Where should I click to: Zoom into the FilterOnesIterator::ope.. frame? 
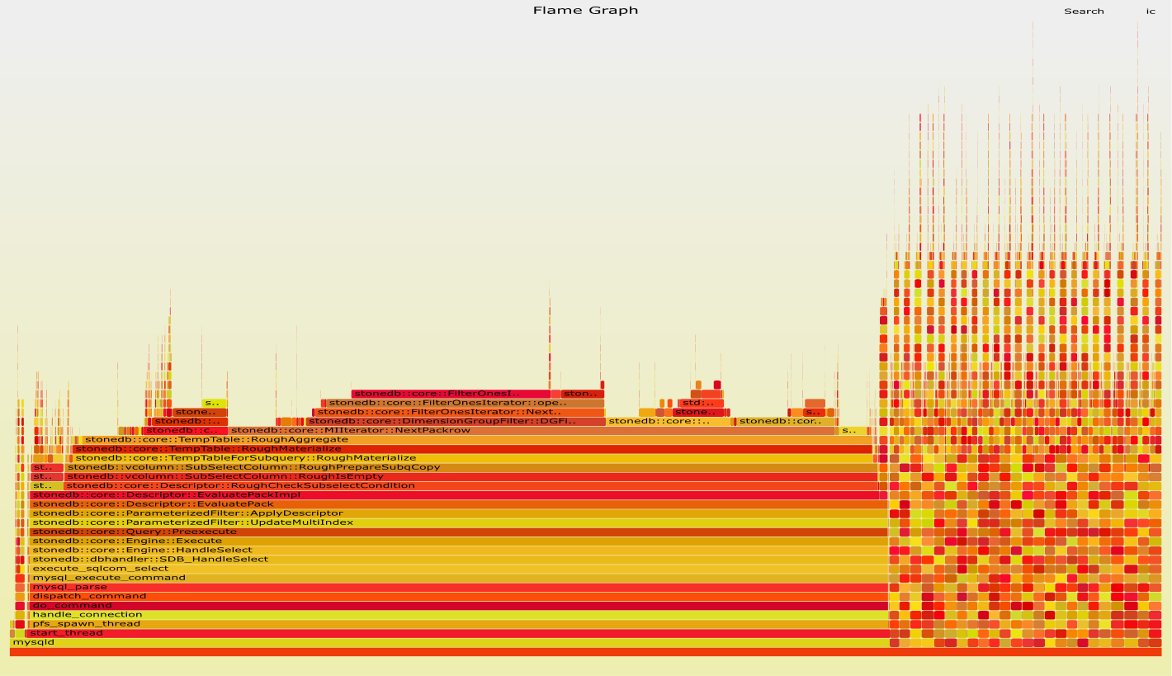point(465,404)
